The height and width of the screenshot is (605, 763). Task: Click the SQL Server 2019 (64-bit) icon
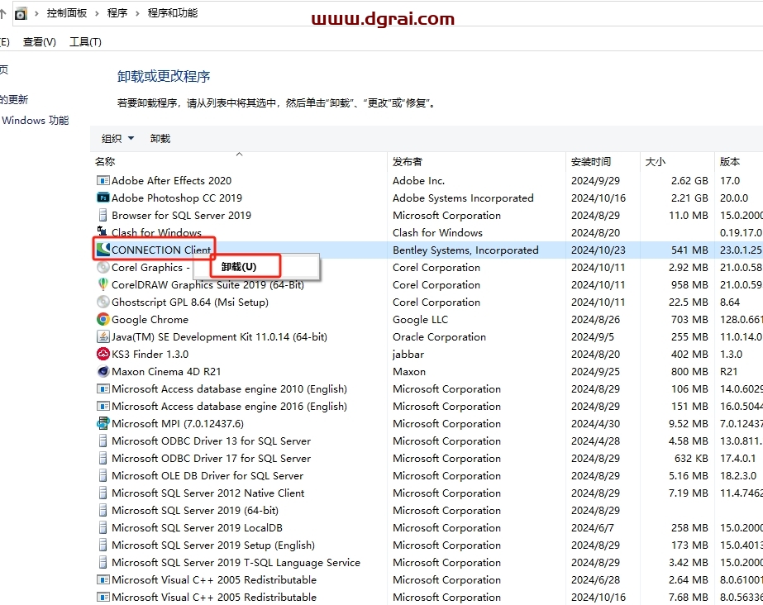click(x=103, y=510)
